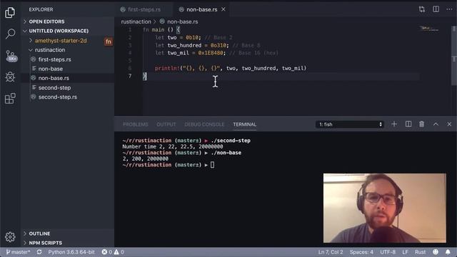
Task: Open the Extensions view
Action: click(x=10, y=99)
